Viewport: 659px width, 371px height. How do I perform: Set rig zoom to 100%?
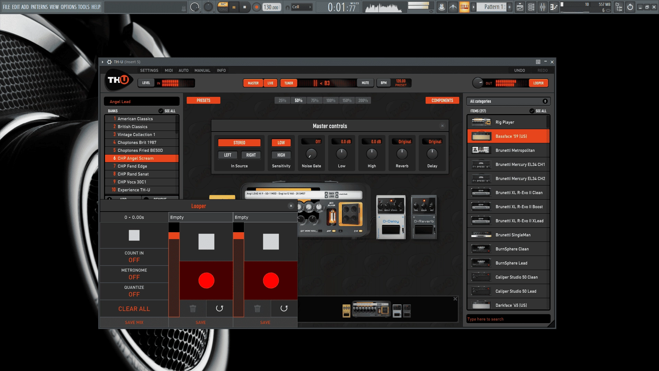point(331,100)
